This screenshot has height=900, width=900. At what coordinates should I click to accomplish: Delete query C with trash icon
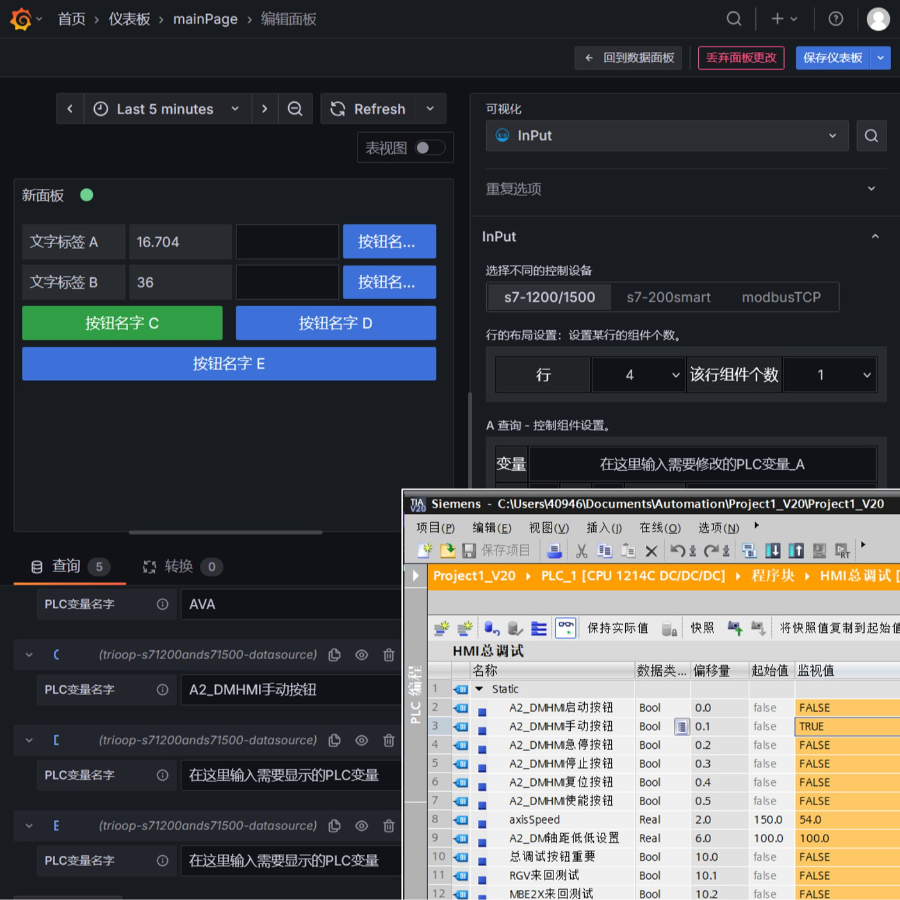389,655
